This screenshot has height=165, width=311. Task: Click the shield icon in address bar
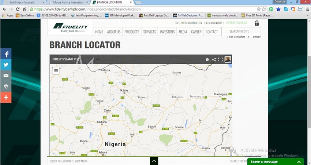[259, 9]
